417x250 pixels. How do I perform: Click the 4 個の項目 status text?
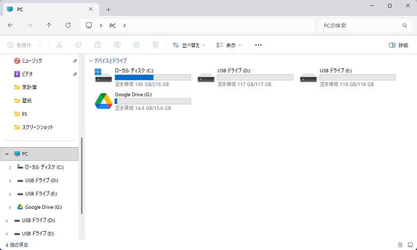17,245
